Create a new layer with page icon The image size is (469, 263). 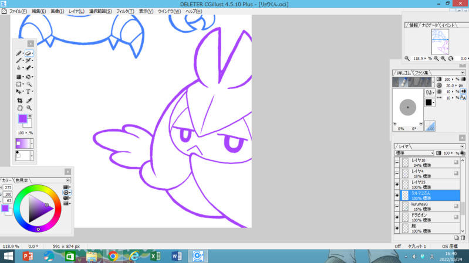coord(457,238)
